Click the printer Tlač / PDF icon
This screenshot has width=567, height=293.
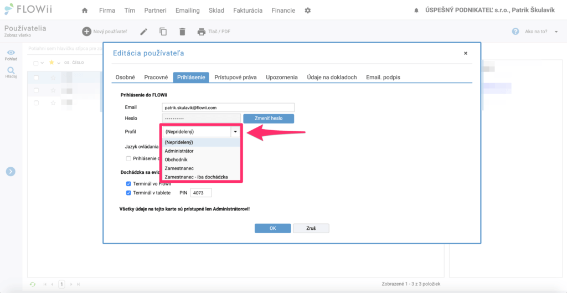(202, 32)
